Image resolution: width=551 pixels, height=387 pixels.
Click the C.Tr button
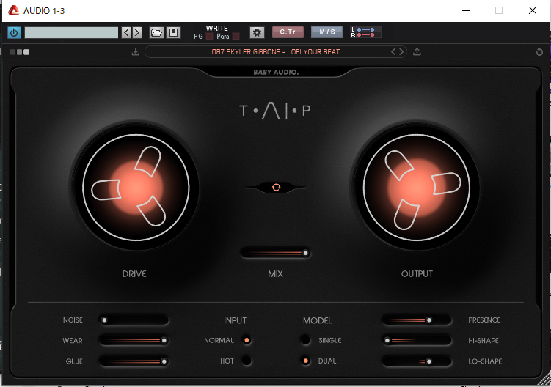click(288, 32)
